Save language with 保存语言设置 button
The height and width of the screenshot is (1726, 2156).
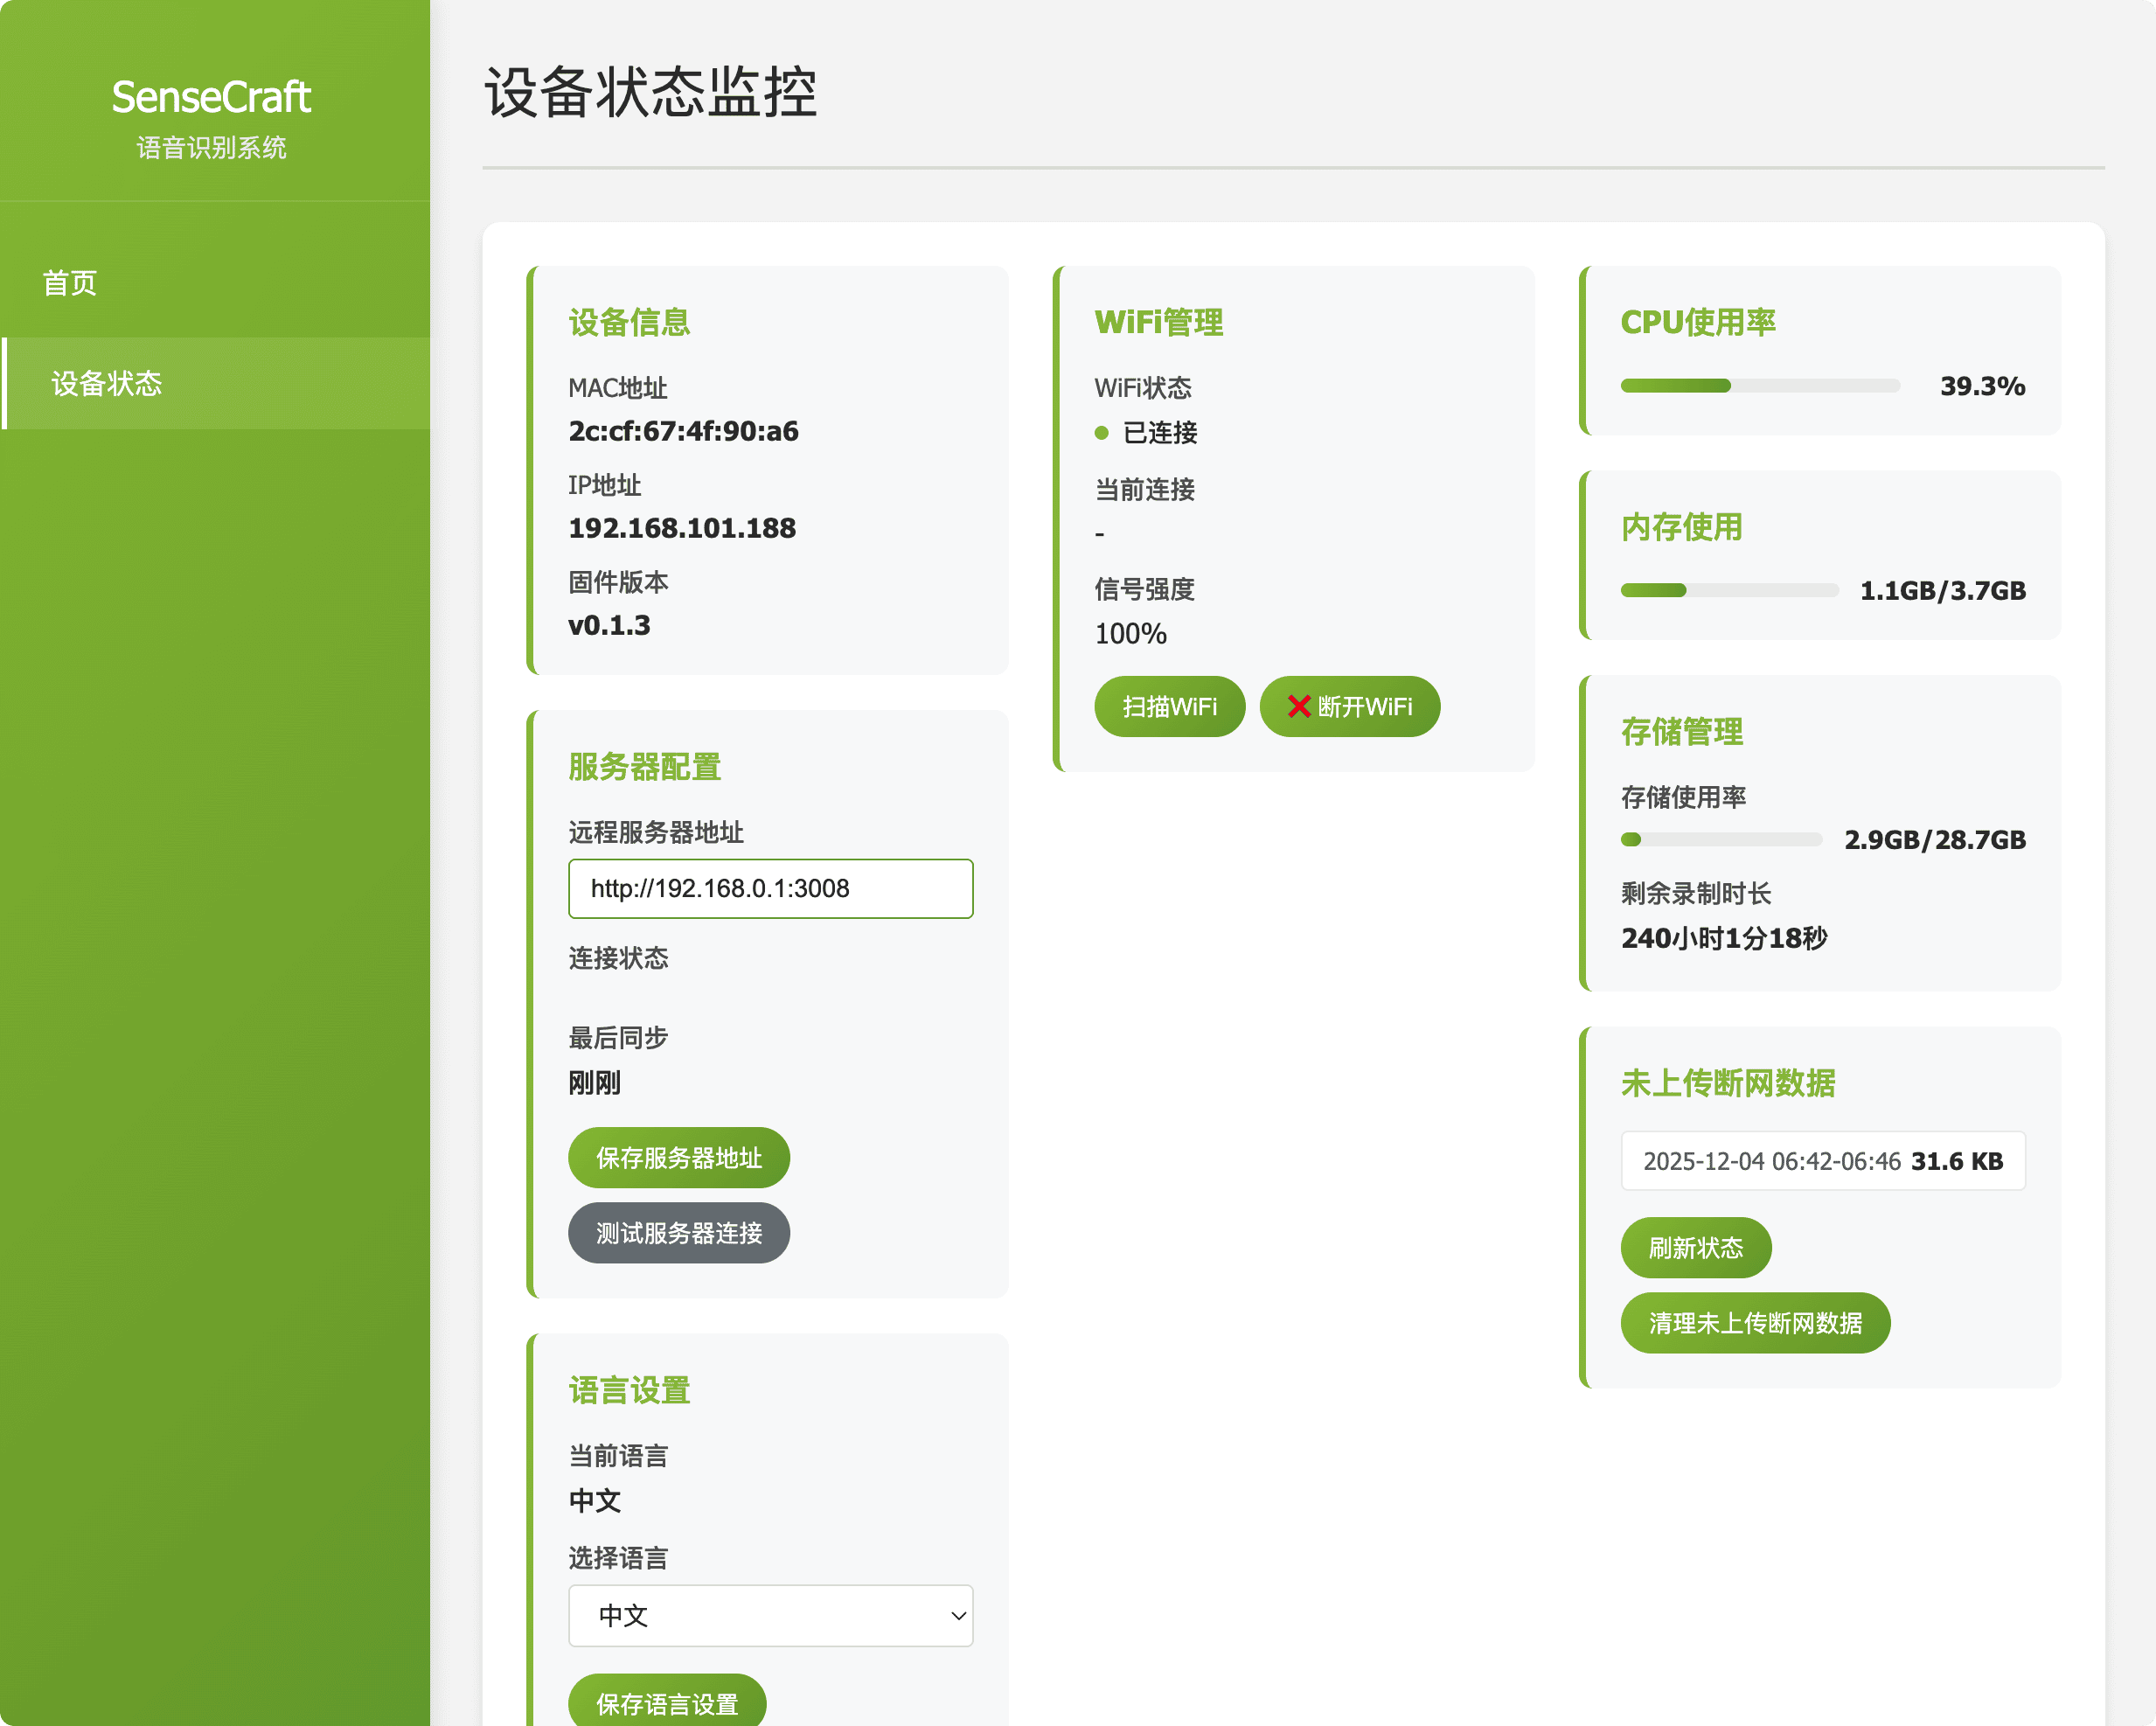(667, 1702)
